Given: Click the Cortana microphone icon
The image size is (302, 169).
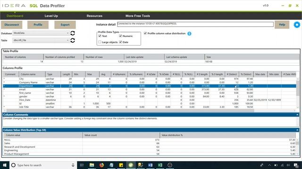Looking at the screenshot, I should (x=73, y=165).
